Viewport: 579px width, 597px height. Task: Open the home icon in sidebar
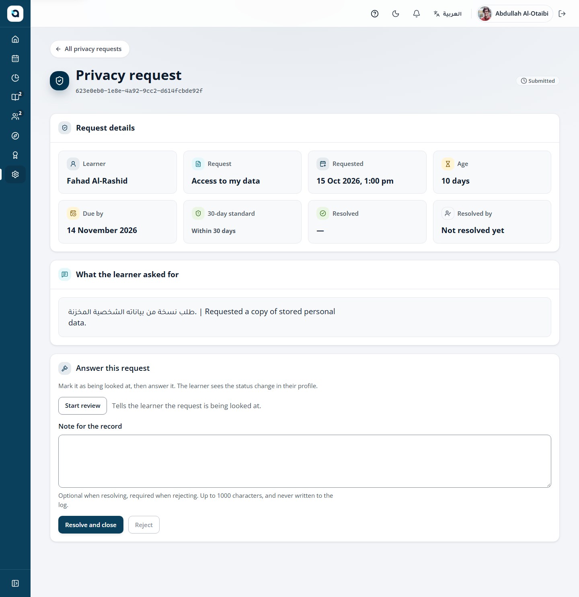[15, 39]
